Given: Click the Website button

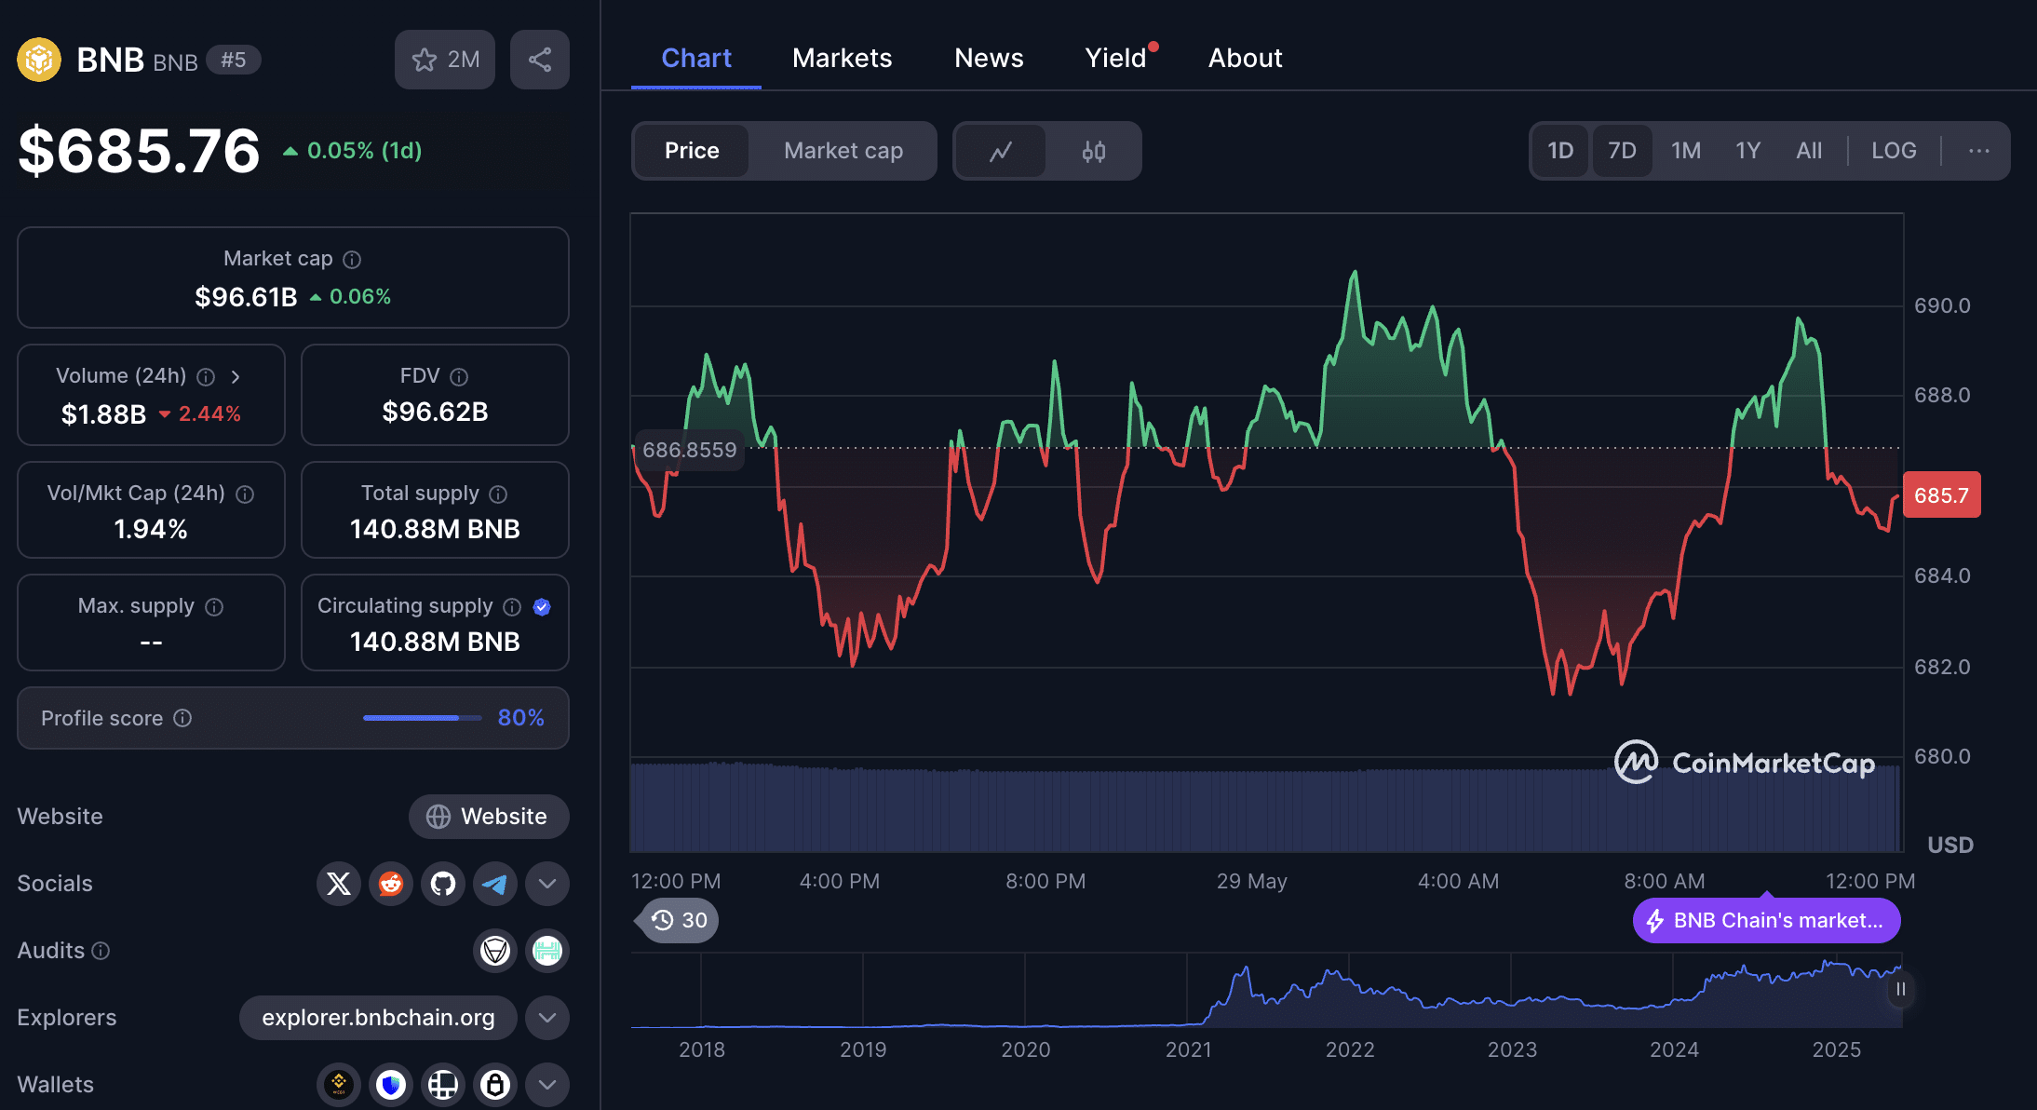Looking at the screenshot, I should pos(489,817).
